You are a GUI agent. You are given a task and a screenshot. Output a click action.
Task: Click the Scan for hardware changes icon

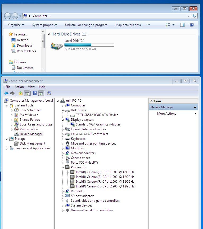point(49,93)
